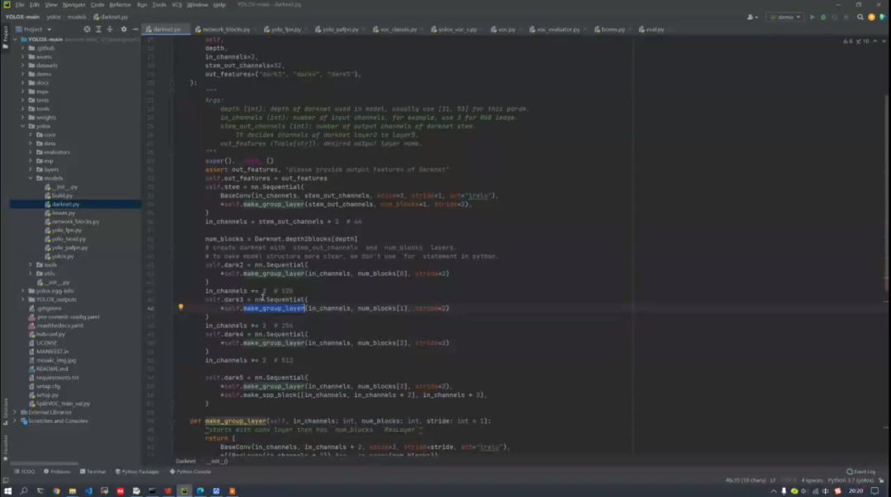Toggle the Terminal tool window
891x497 pixels.
coord(94,471)
